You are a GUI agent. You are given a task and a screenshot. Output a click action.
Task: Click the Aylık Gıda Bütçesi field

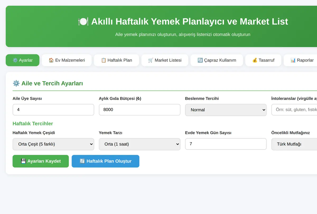coord(139,110)
